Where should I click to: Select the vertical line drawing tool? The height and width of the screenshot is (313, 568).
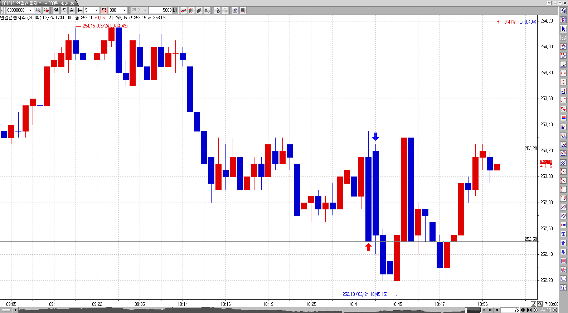tap(563, 82)
